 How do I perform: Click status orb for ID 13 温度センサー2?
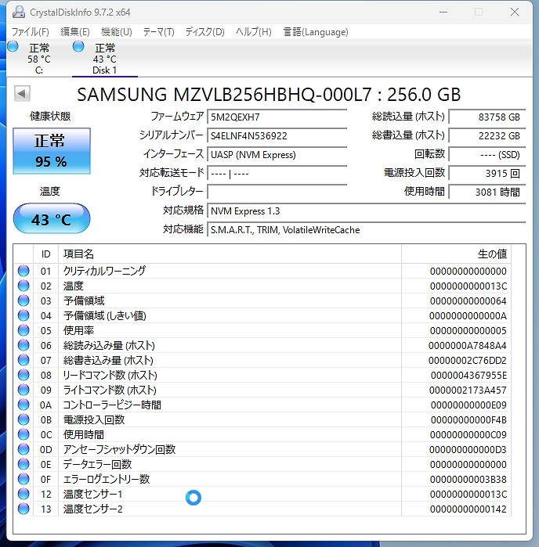point(24,509)
